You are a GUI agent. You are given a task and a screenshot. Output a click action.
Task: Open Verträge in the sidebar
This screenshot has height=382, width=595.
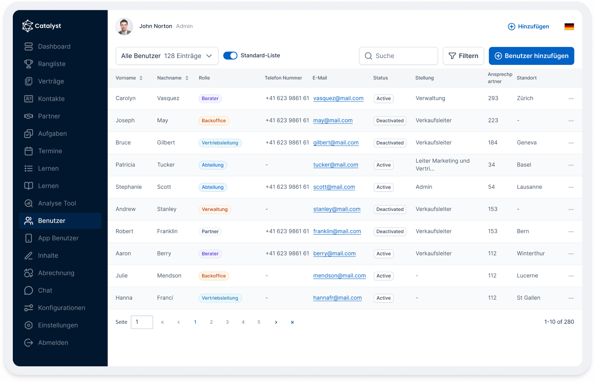point(51,82)
